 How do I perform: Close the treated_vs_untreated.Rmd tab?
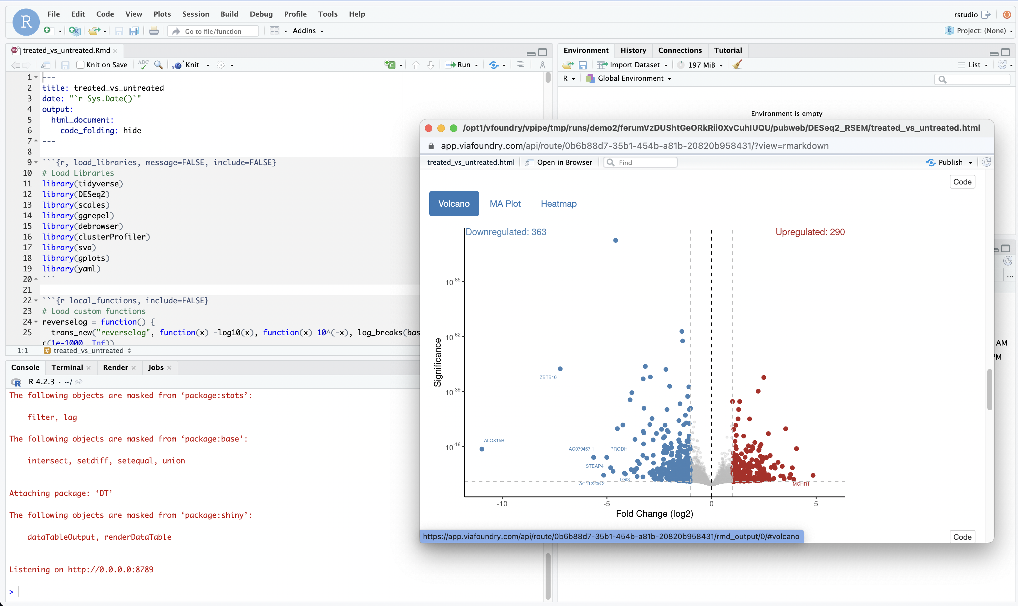tap(115, 51)
